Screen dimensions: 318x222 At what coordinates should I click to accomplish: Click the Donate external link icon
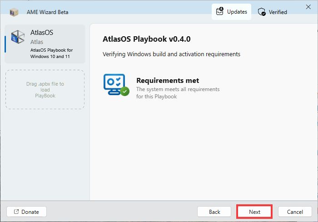pyautogui.click(x=16, y=212)
